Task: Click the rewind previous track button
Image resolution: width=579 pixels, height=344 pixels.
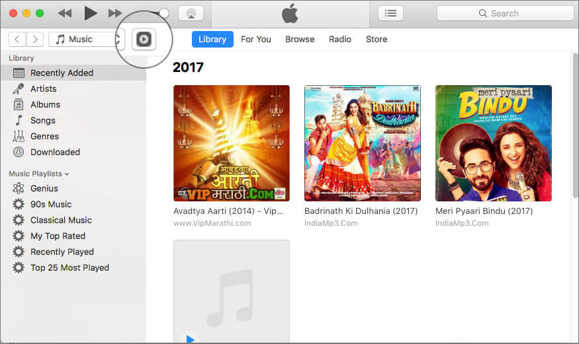Action: pyautogui.click(x=65, y=14)
